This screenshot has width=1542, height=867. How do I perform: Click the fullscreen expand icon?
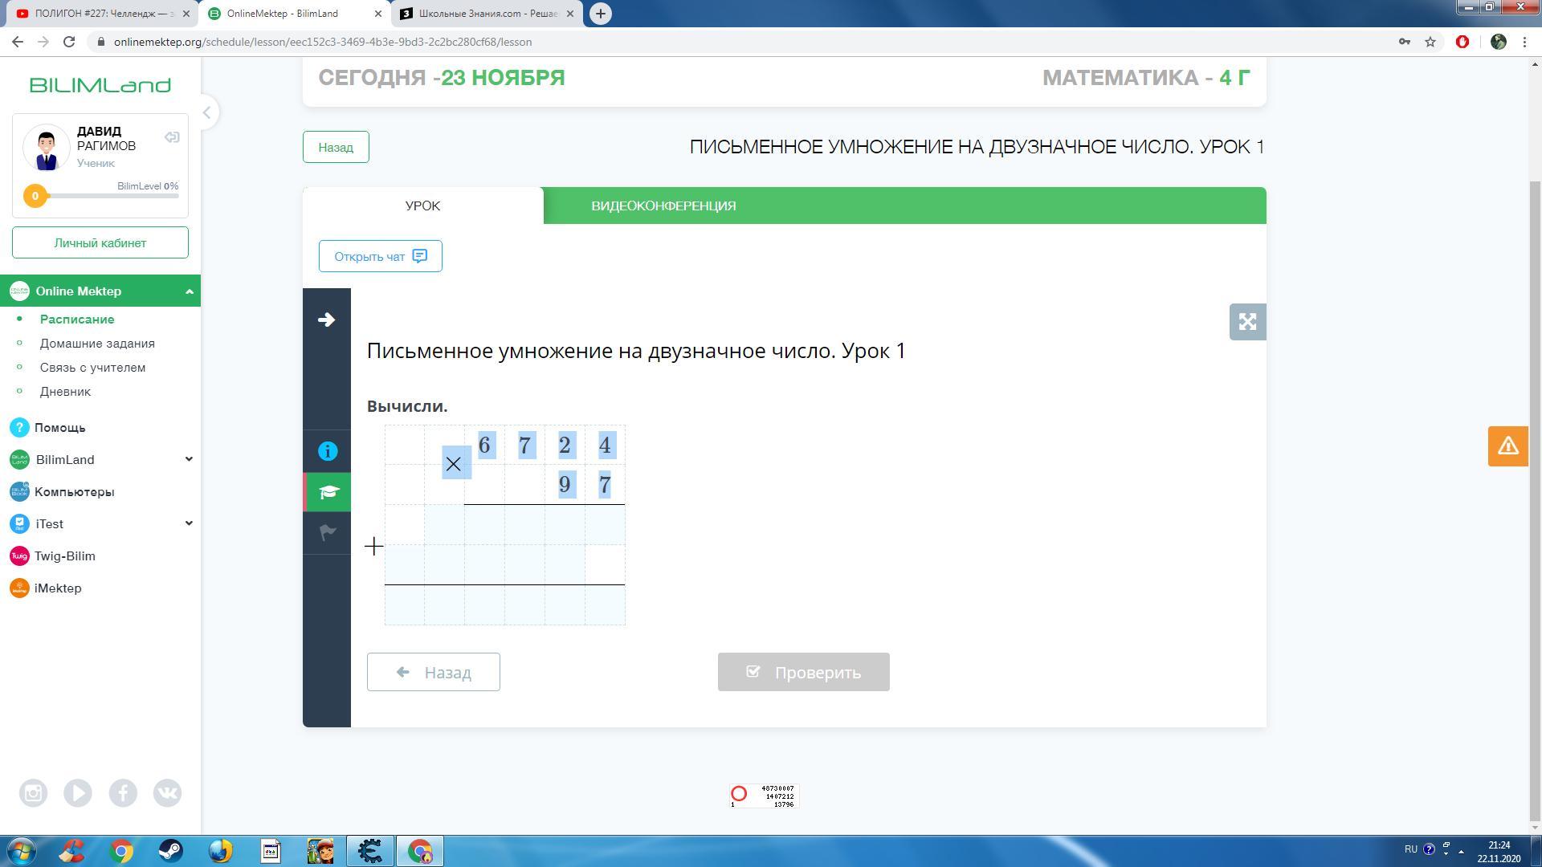pos(1247,322)
